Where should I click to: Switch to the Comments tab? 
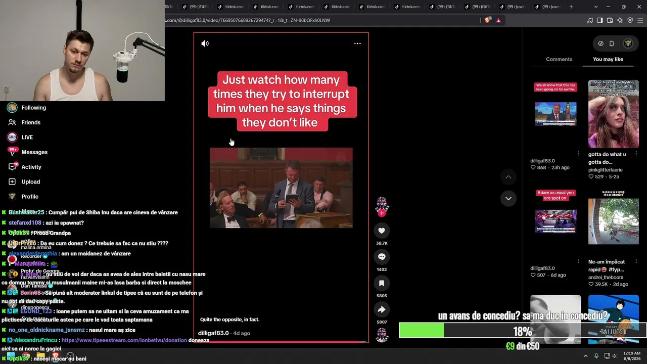click(x=559, y=59)
